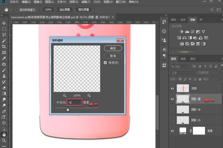Add a Color Balance adjustment
Image resolution: width=223 pixels, height=148 pixels.
click(x=184, y=38)
